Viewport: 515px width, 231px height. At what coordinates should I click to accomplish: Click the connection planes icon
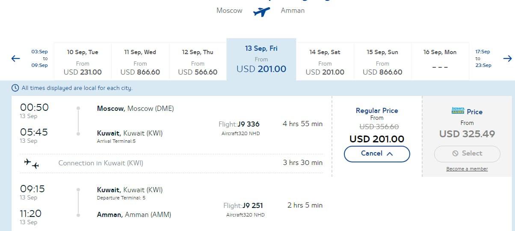[x=32, y=163]
